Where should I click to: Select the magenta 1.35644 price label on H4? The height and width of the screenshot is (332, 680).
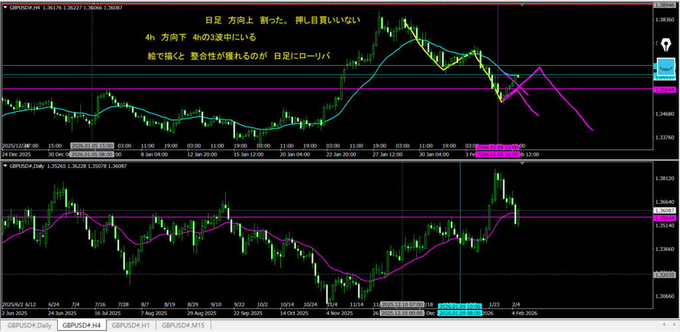click(665, 89)
